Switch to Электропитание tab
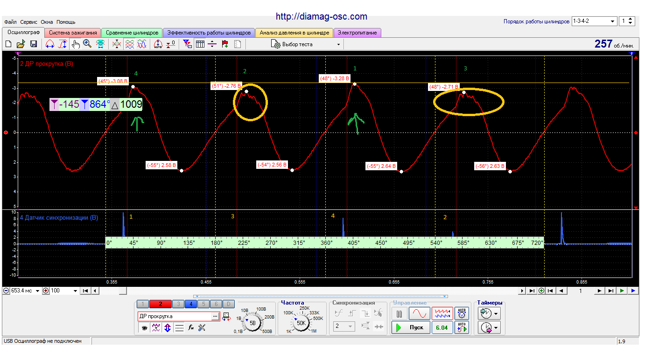Image resolution: width=645 pixels, height=347 pixels. pyautogui.click(x=358, y=33)
